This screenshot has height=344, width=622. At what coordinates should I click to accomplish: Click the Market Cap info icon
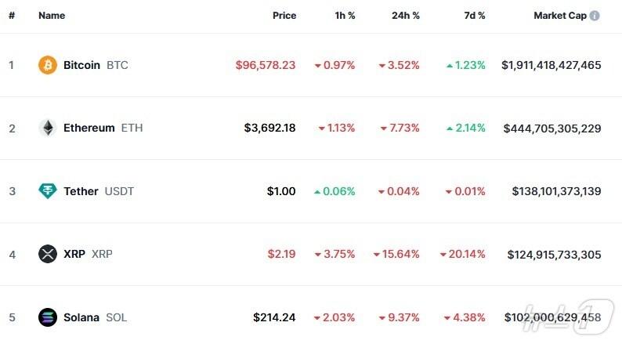point(595,16)
